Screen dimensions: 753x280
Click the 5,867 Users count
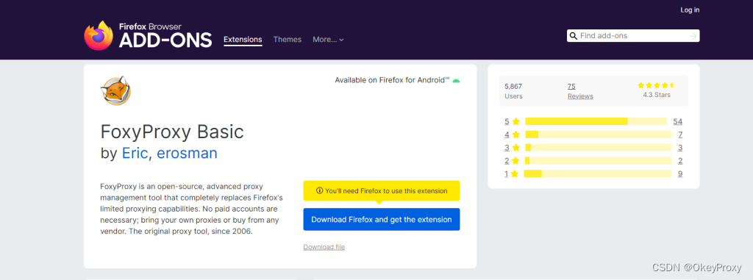(513, 87)
